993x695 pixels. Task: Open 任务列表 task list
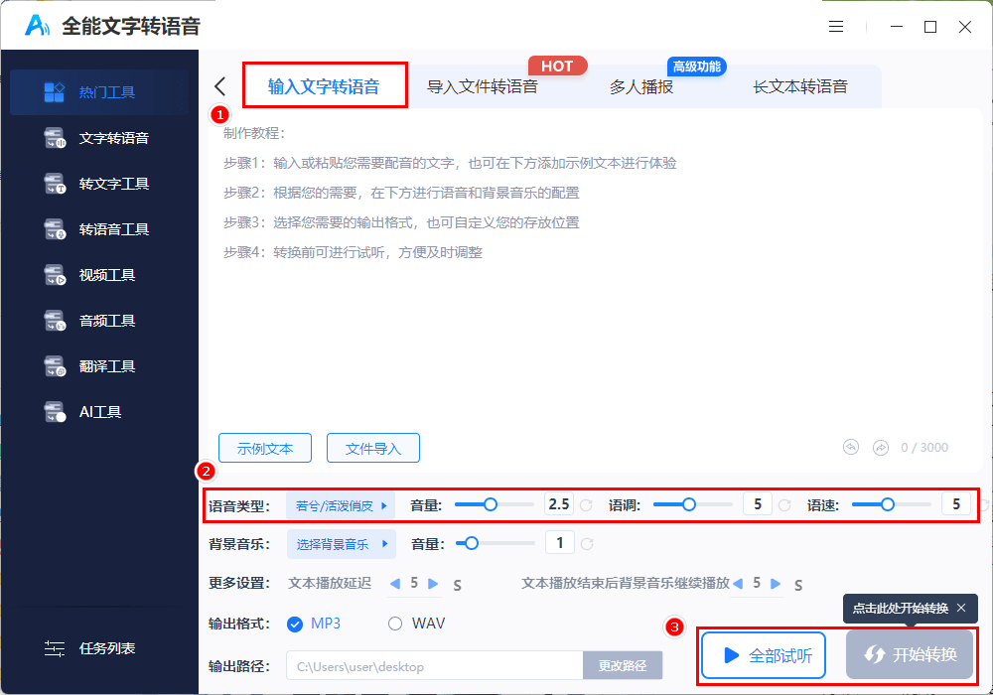click(89, 648)
